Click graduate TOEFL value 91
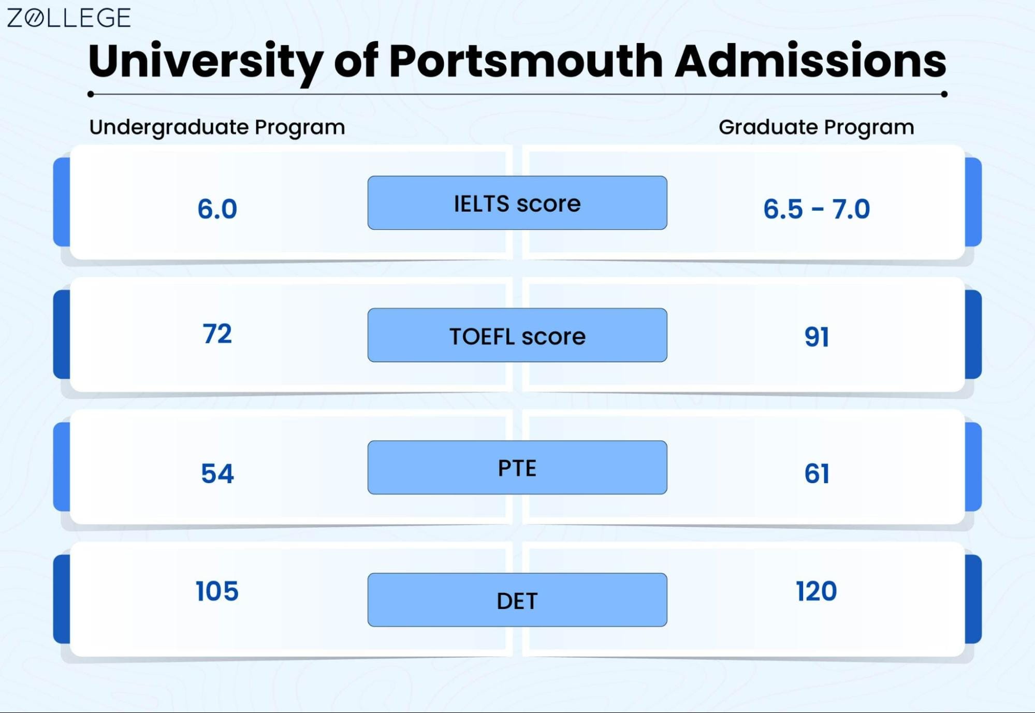The width and height of the screenshot is (1035, 713). tap(817, 337)
